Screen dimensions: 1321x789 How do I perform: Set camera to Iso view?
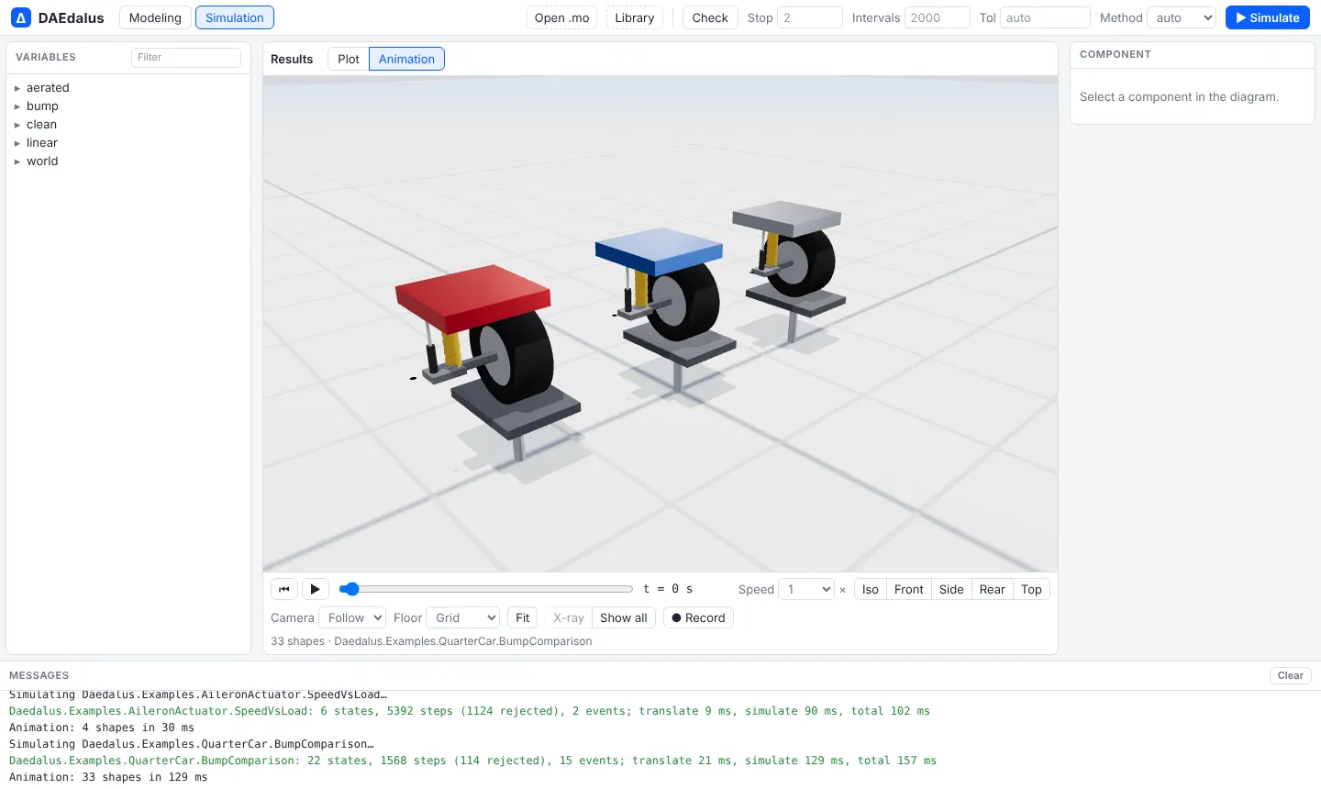pyautogui.click(x=871, y=589)
